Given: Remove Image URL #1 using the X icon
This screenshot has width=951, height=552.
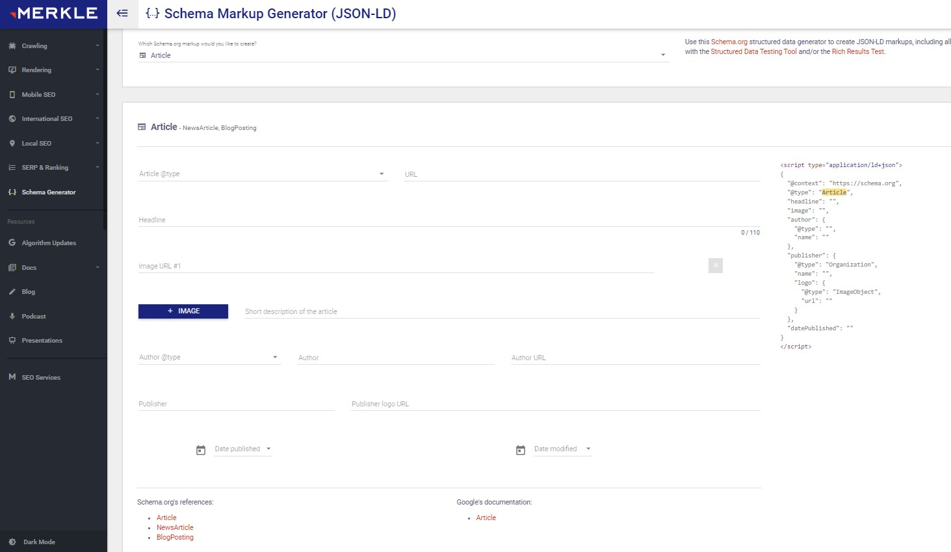Looking at the screenshot, I should (715, 265).
